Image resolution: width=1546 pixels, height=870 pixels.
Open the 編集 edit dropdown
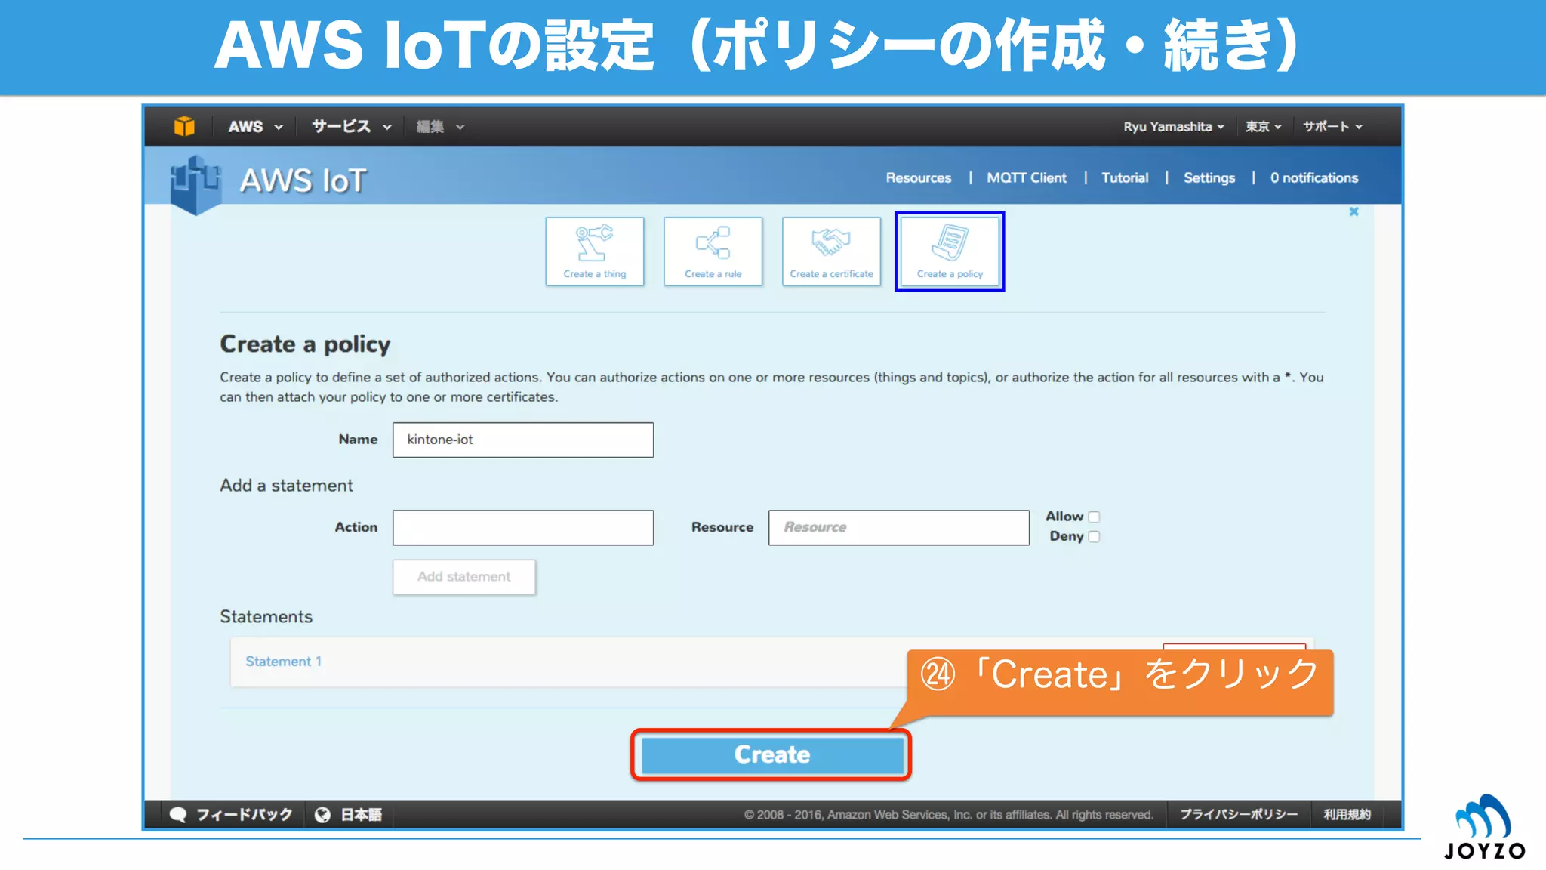[440, 127]
